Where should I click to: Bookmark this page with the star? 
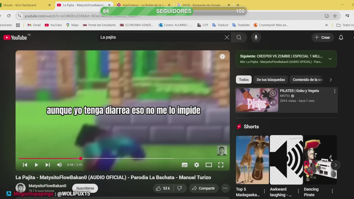(x=335, y=16)
